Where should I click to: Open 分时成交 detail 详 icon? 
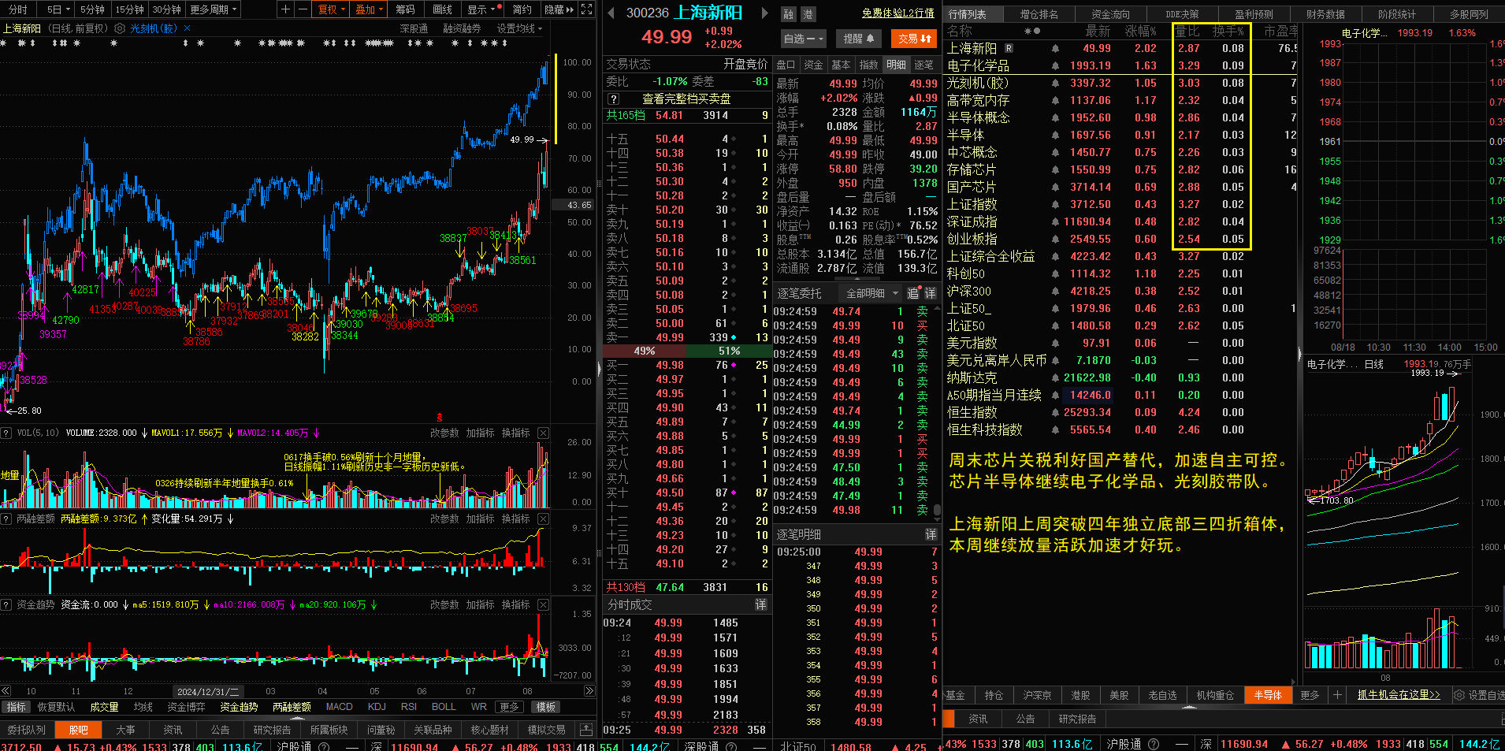click(x=760, y=605)
